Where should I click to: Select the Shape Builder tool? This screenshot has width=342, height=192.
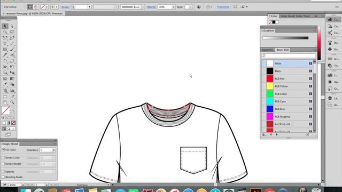(5, 73)
